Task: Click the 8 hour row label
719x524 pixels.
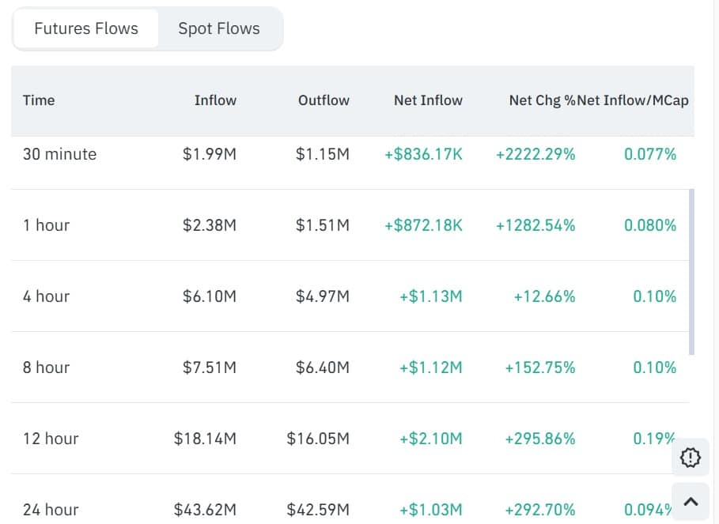Action: point(46,368)
